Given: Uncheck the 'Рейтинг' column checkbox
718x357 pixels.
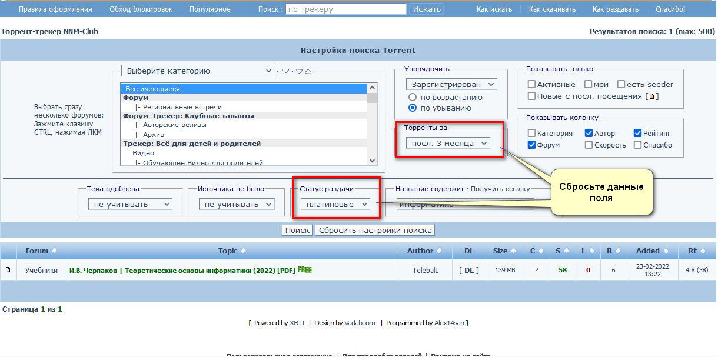Looking at the screenshot, I should point(638,134).
